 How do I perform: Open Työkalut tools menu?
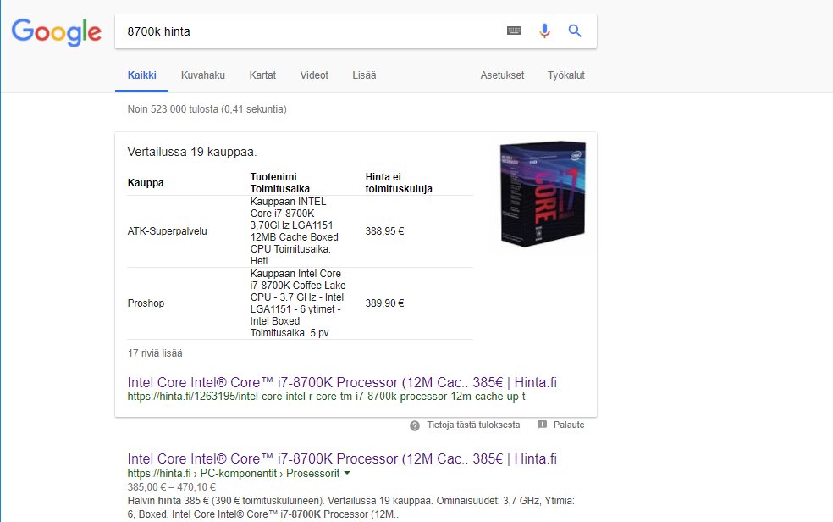pos(566,75)
